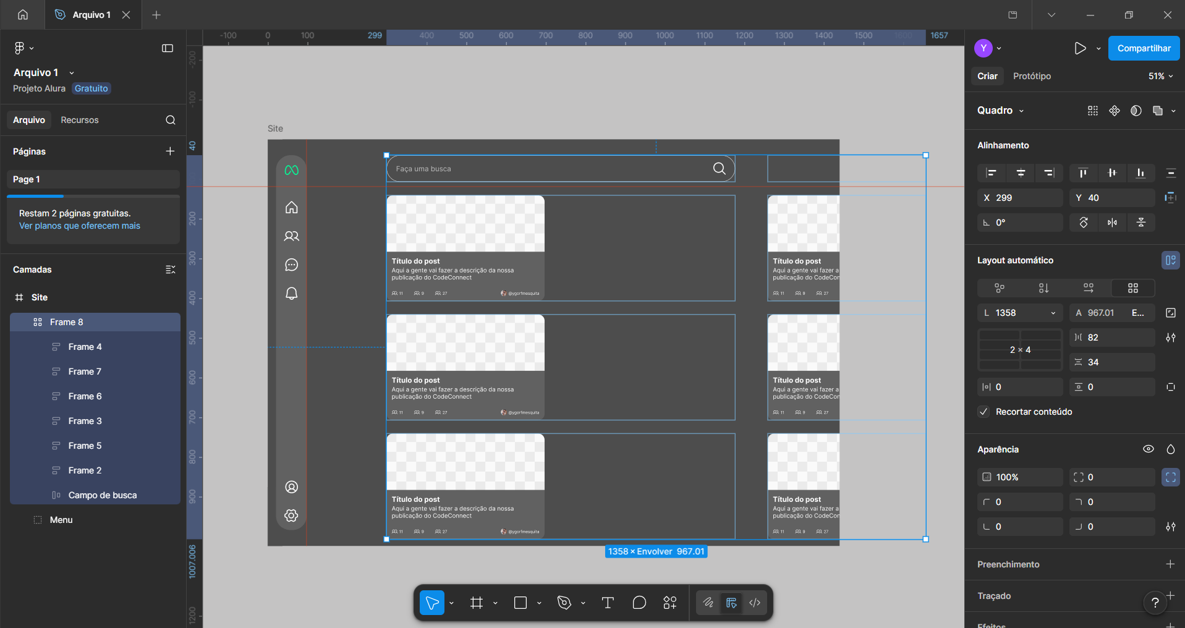1185x628 pixels.
Task: Open Ver planos que oferecem mais link
Action: pos(80,226)
